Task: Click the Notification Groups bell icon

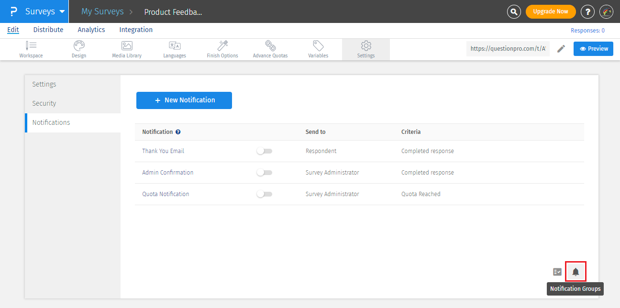Action: point(576,272)
